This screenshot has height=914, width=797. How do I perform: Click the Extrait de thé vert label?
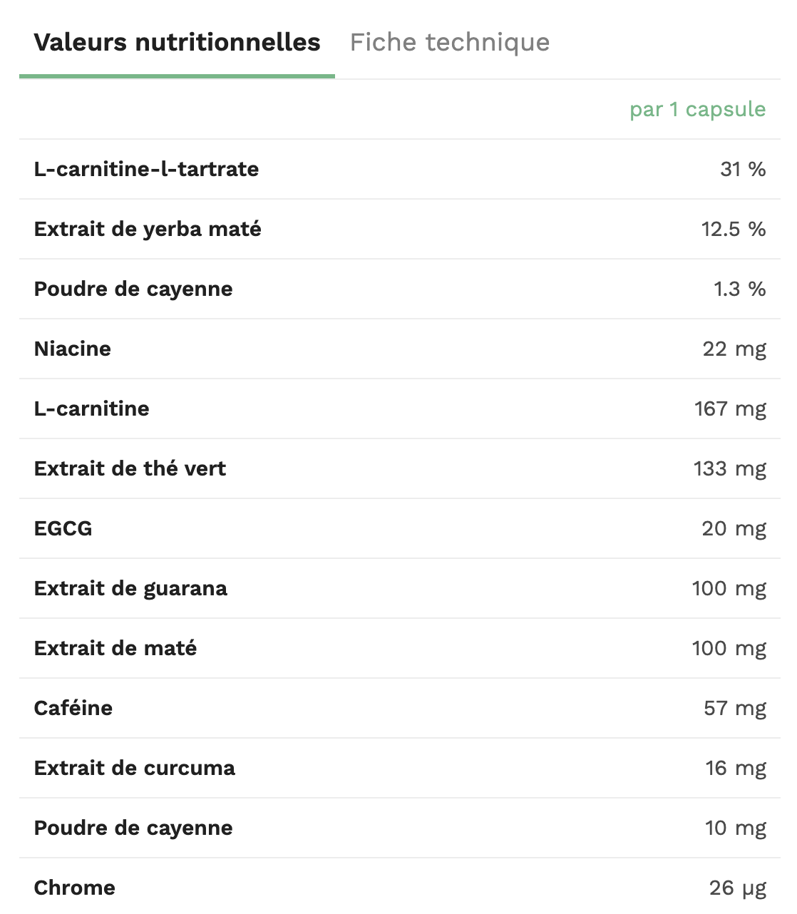tap(130, 468)
